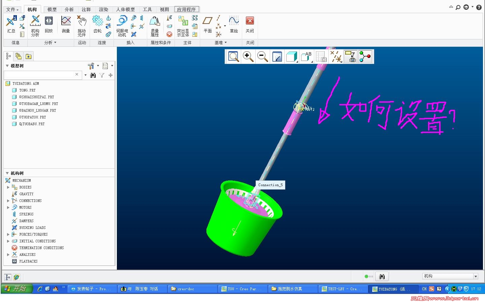Create a 齿轮 gear connection
Image resolution: width=485 pixels, height=303 pixels.
97,25
